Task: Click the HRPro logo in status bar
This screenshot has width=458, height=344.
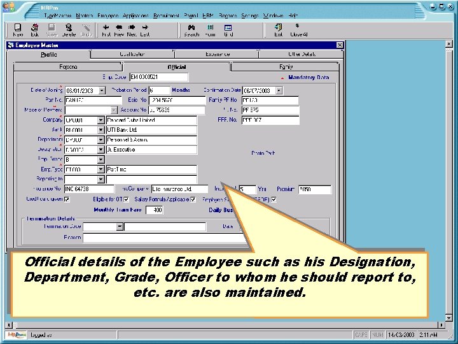Action: [x=16, y=334]
